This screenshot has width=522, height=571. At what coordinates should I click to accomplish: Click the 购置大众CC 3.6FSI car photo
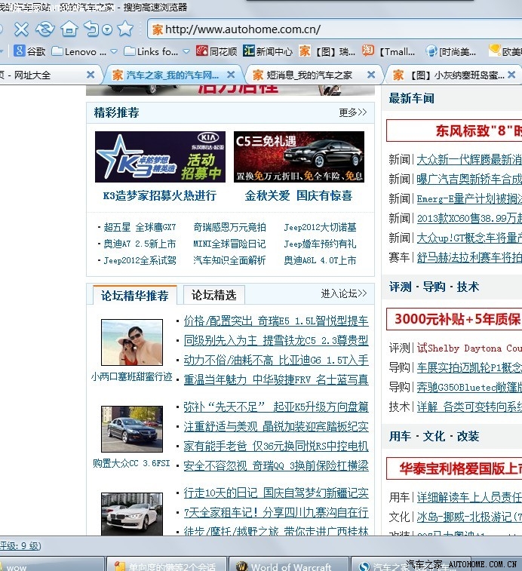pyautogui.click(x=132, y=429)
